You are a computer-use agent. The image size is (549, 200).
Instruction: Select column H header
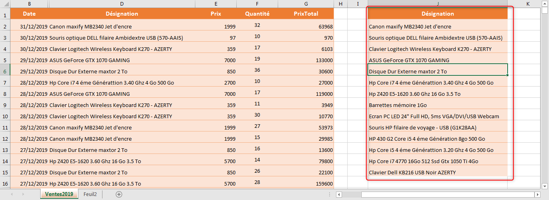pyautogui.click(x=340, y=4)
